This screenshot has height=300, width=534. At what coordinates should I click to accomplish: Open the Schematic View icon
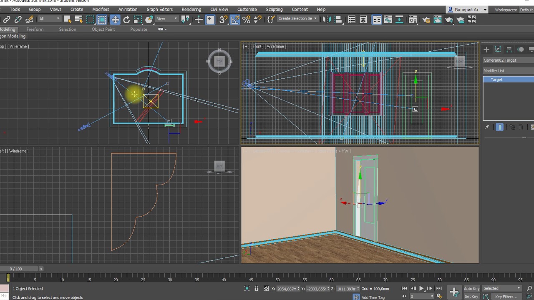pos(399,20)
